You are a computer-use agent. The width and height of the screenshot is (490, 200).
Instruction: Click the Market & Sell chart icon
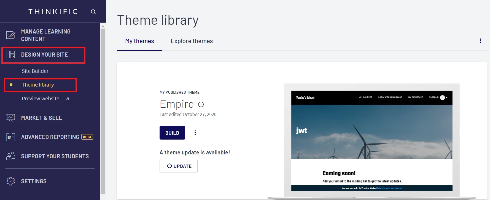pos(11,118)
